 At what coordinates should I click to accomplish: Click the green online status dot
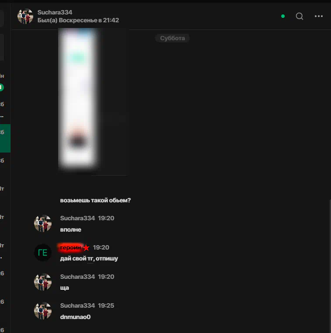pyautogui.click(x=283, y=16)
